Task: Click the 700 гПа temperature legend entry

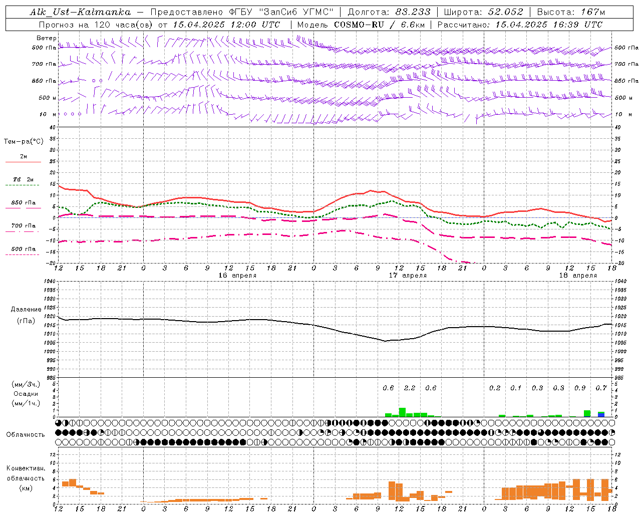Action: point(23,226)
